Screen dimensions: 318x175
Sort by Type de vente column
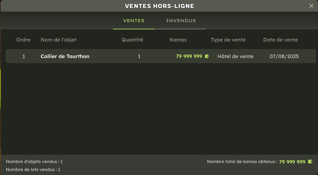pyautogui.click(x=228, y=40)
